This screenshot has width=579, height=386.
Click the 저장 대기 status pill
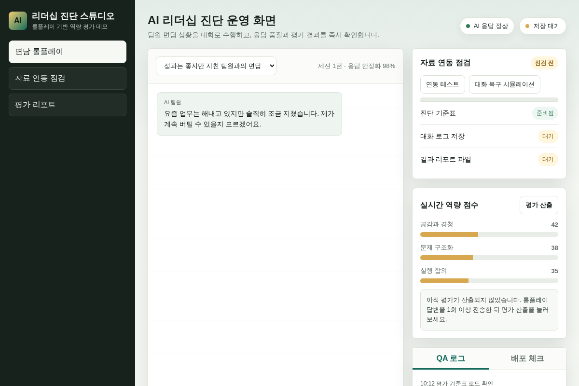pyautogui.click(x=543, y=26)
